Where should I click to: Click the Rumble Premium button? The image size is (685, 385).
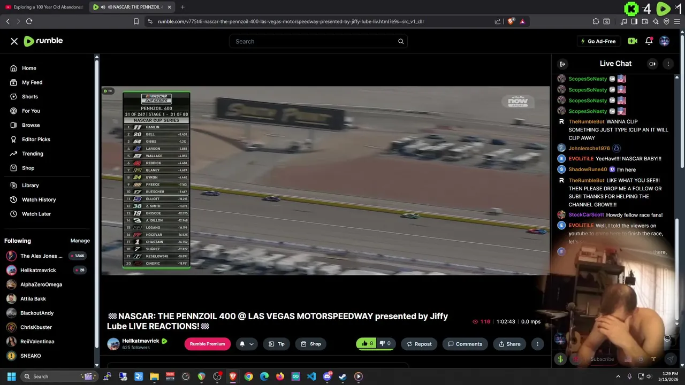click(x=207, y=344)
